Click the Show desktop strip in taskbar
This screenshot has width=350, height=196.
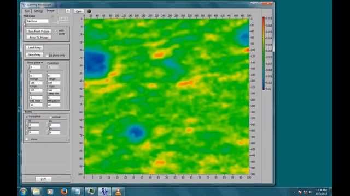coord(331,192)
